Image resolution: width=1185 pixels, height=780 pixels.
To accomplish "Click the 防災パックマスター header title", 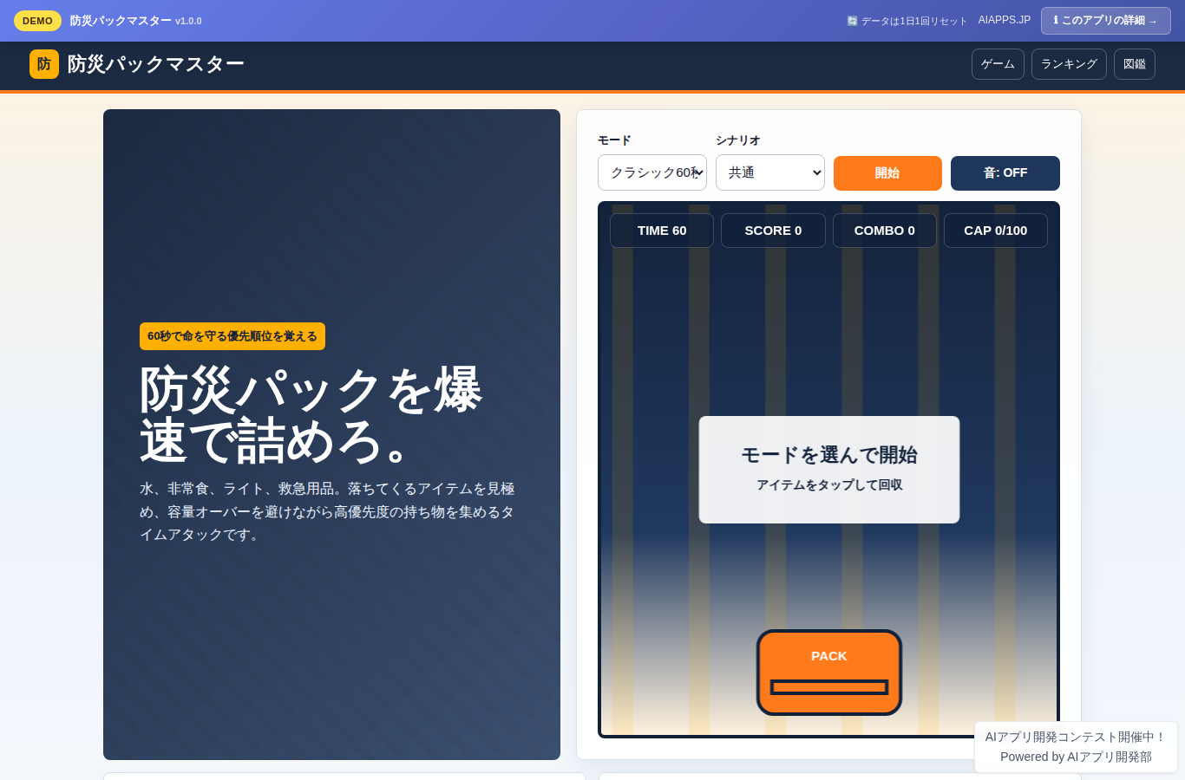I will 156,64.
